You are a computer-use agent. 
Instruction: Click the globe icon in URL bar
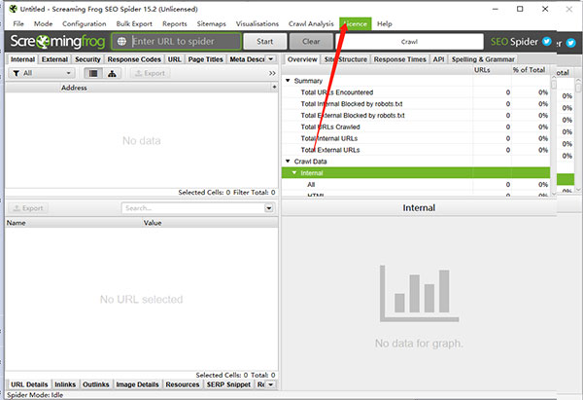click(120, 42)
